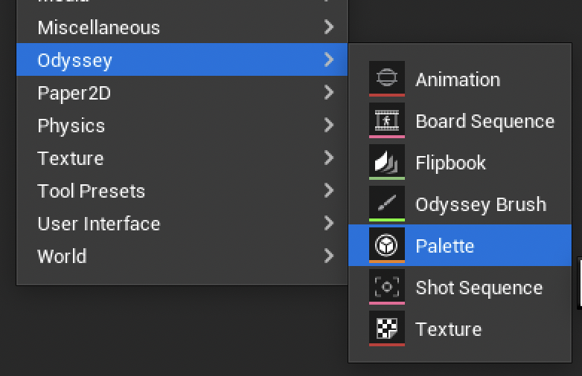Screen dimensions: 582x376
Task: Choose the Board Sequence menu entry
Action: coord(485,121)
